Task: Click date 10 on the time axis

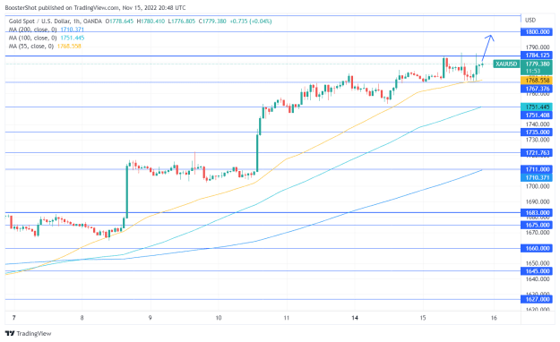Action: (219, 318)
